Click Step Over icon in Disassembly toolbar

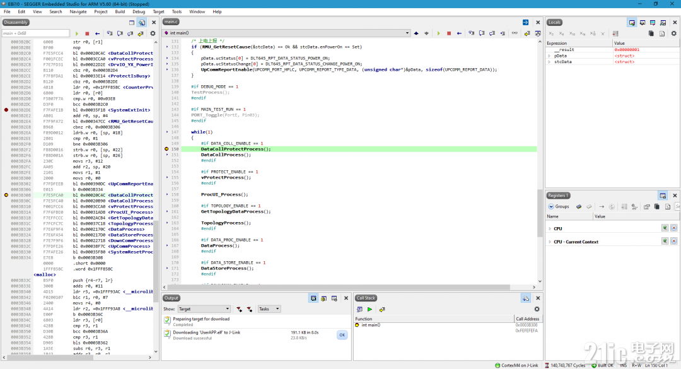click(x=120, y=33)
